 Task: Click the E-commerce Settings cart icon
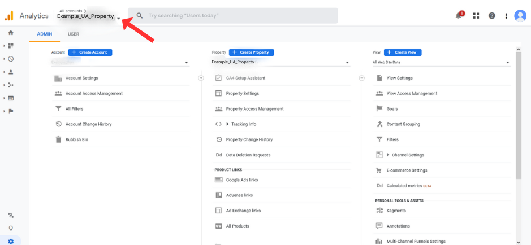coord(379,170)
